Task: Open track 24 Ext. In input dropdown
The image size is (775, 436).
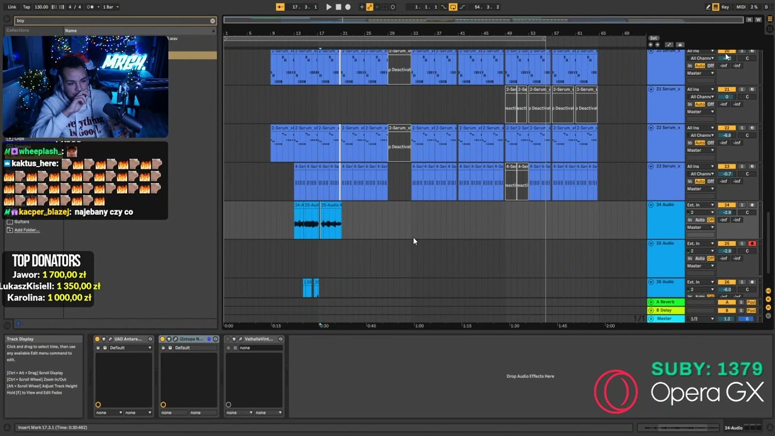Action: (701, 205)
